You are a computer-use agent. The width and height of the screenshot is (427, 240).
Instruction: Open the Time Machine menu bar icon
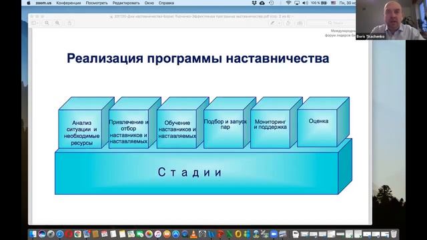pyautogui.click(x=272, y=3)
